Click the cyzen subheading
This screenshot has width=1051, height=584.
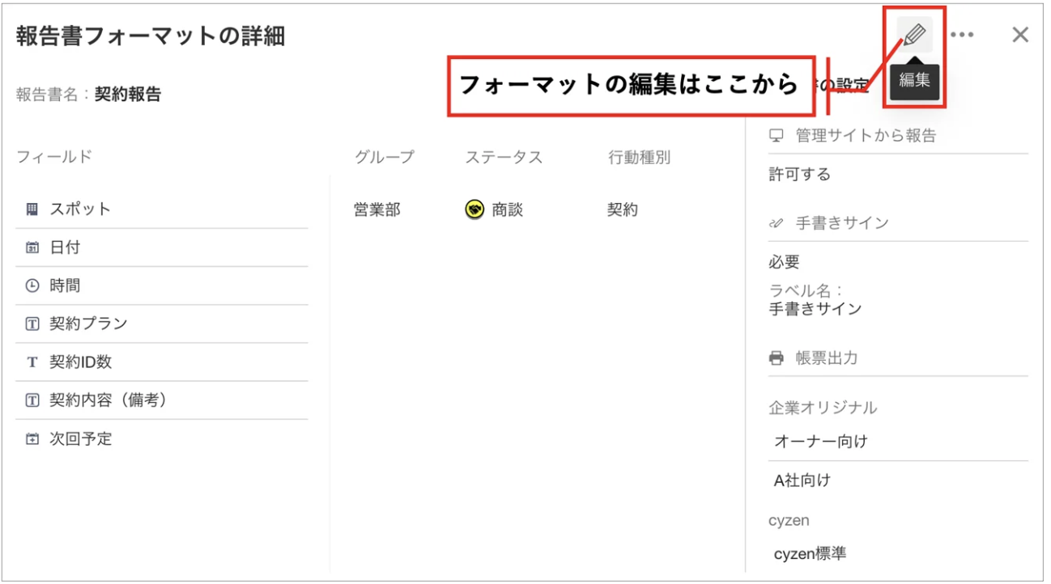click(789, 521)
